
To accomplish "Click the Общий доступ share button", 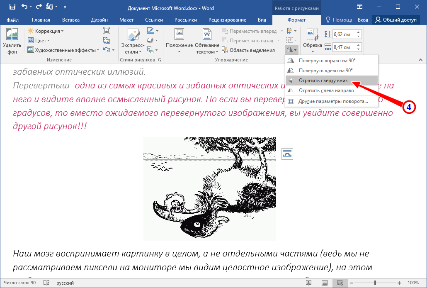I will 396,20.
